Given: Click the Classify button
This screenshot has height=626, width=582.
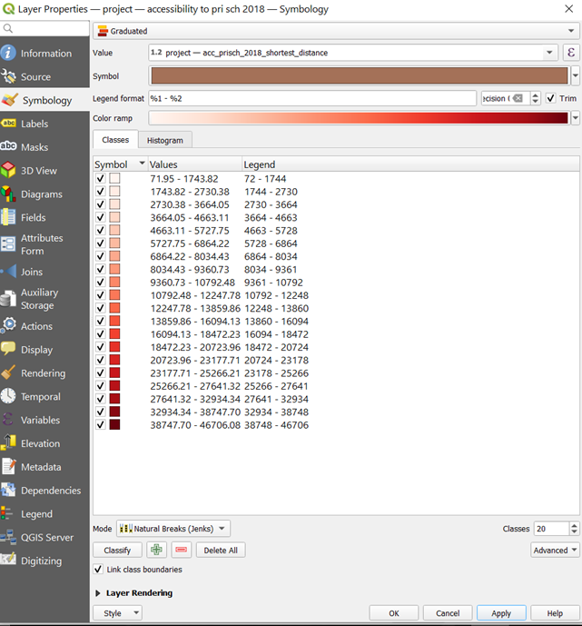Looking at the screenshot, I should pos(117,550).
